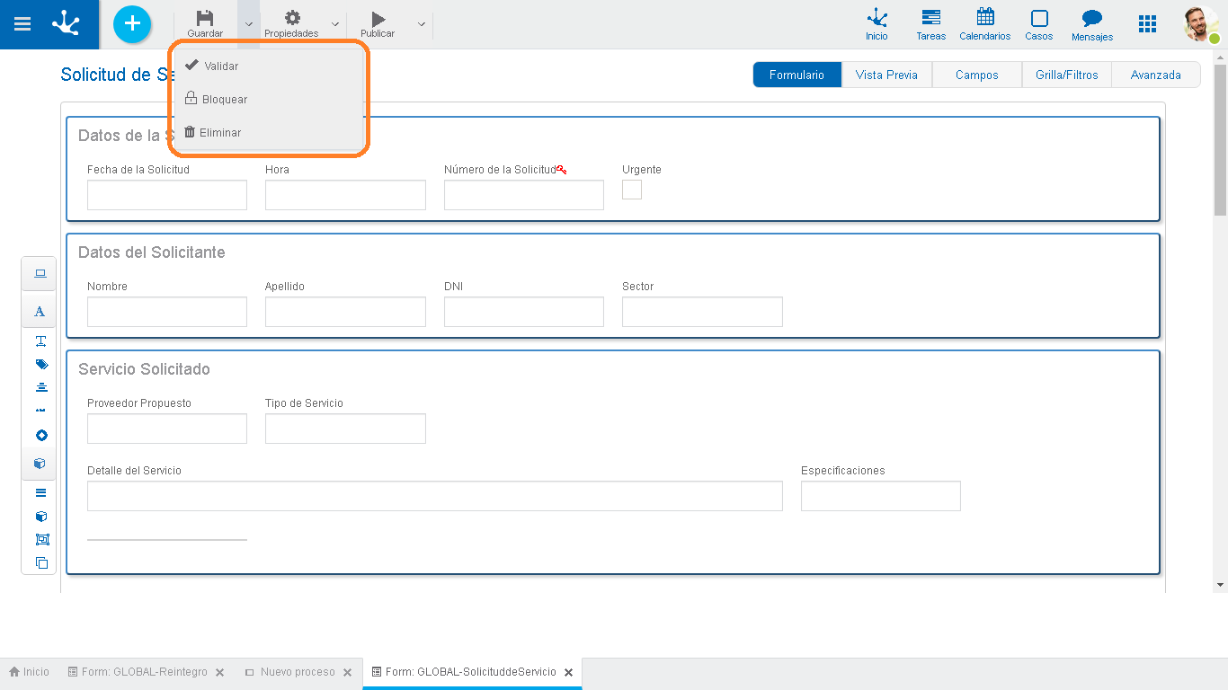Expand the Propiedades dropdown arrow
Screen dimensions: 1228x690
(335, 24)
